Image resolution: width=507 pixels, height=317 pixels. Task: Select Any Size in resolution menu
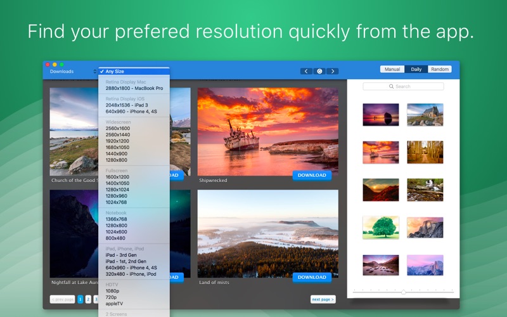click(x=134, y=72)
